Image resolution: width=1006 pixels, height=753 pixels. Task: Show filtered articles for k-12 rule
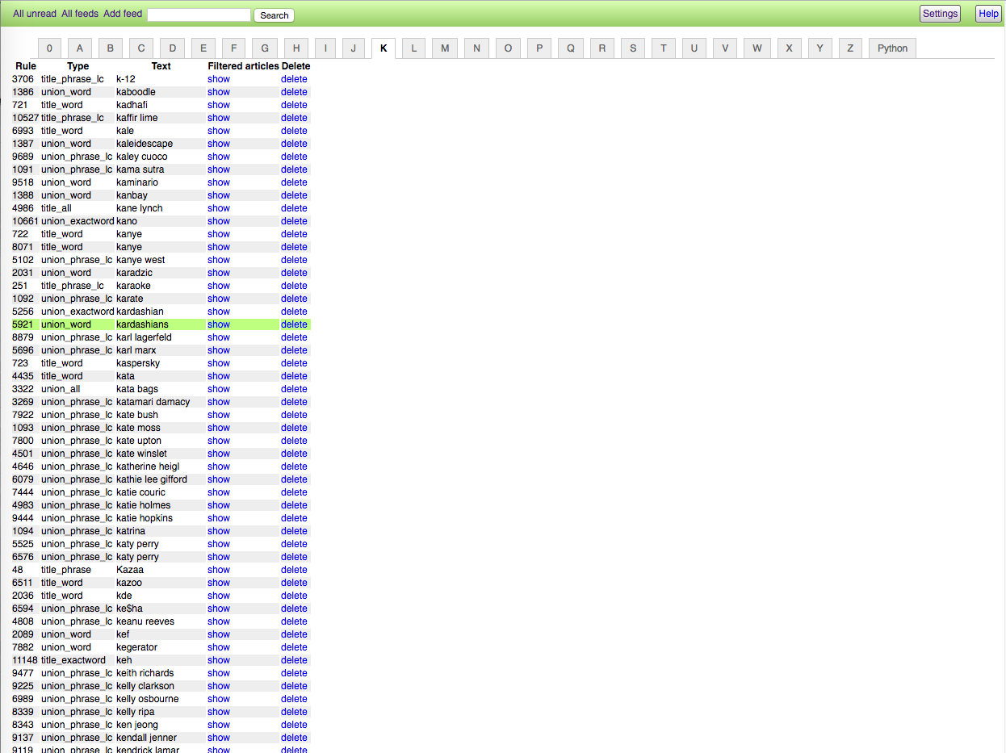219,79
